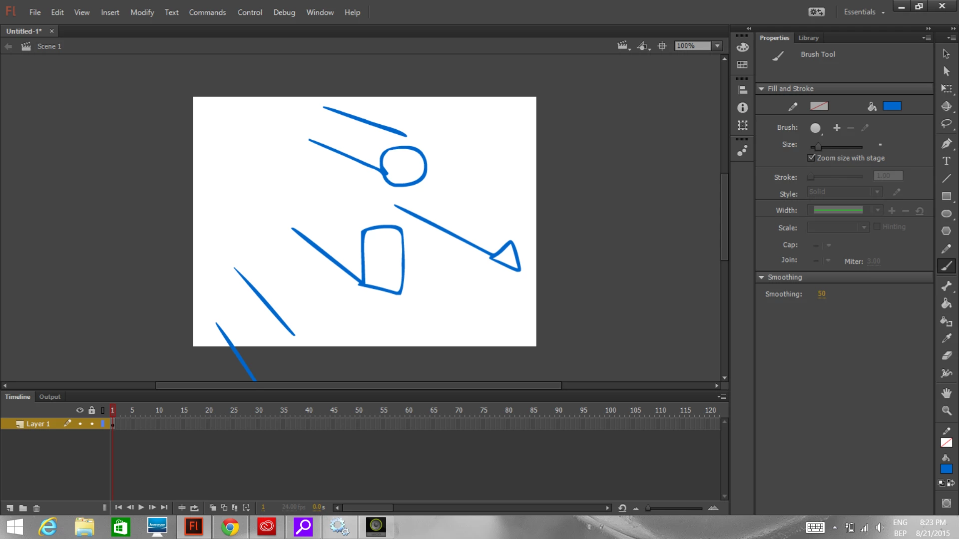Select the Text tool
The image size is (959, 539).
pos(946,161)
